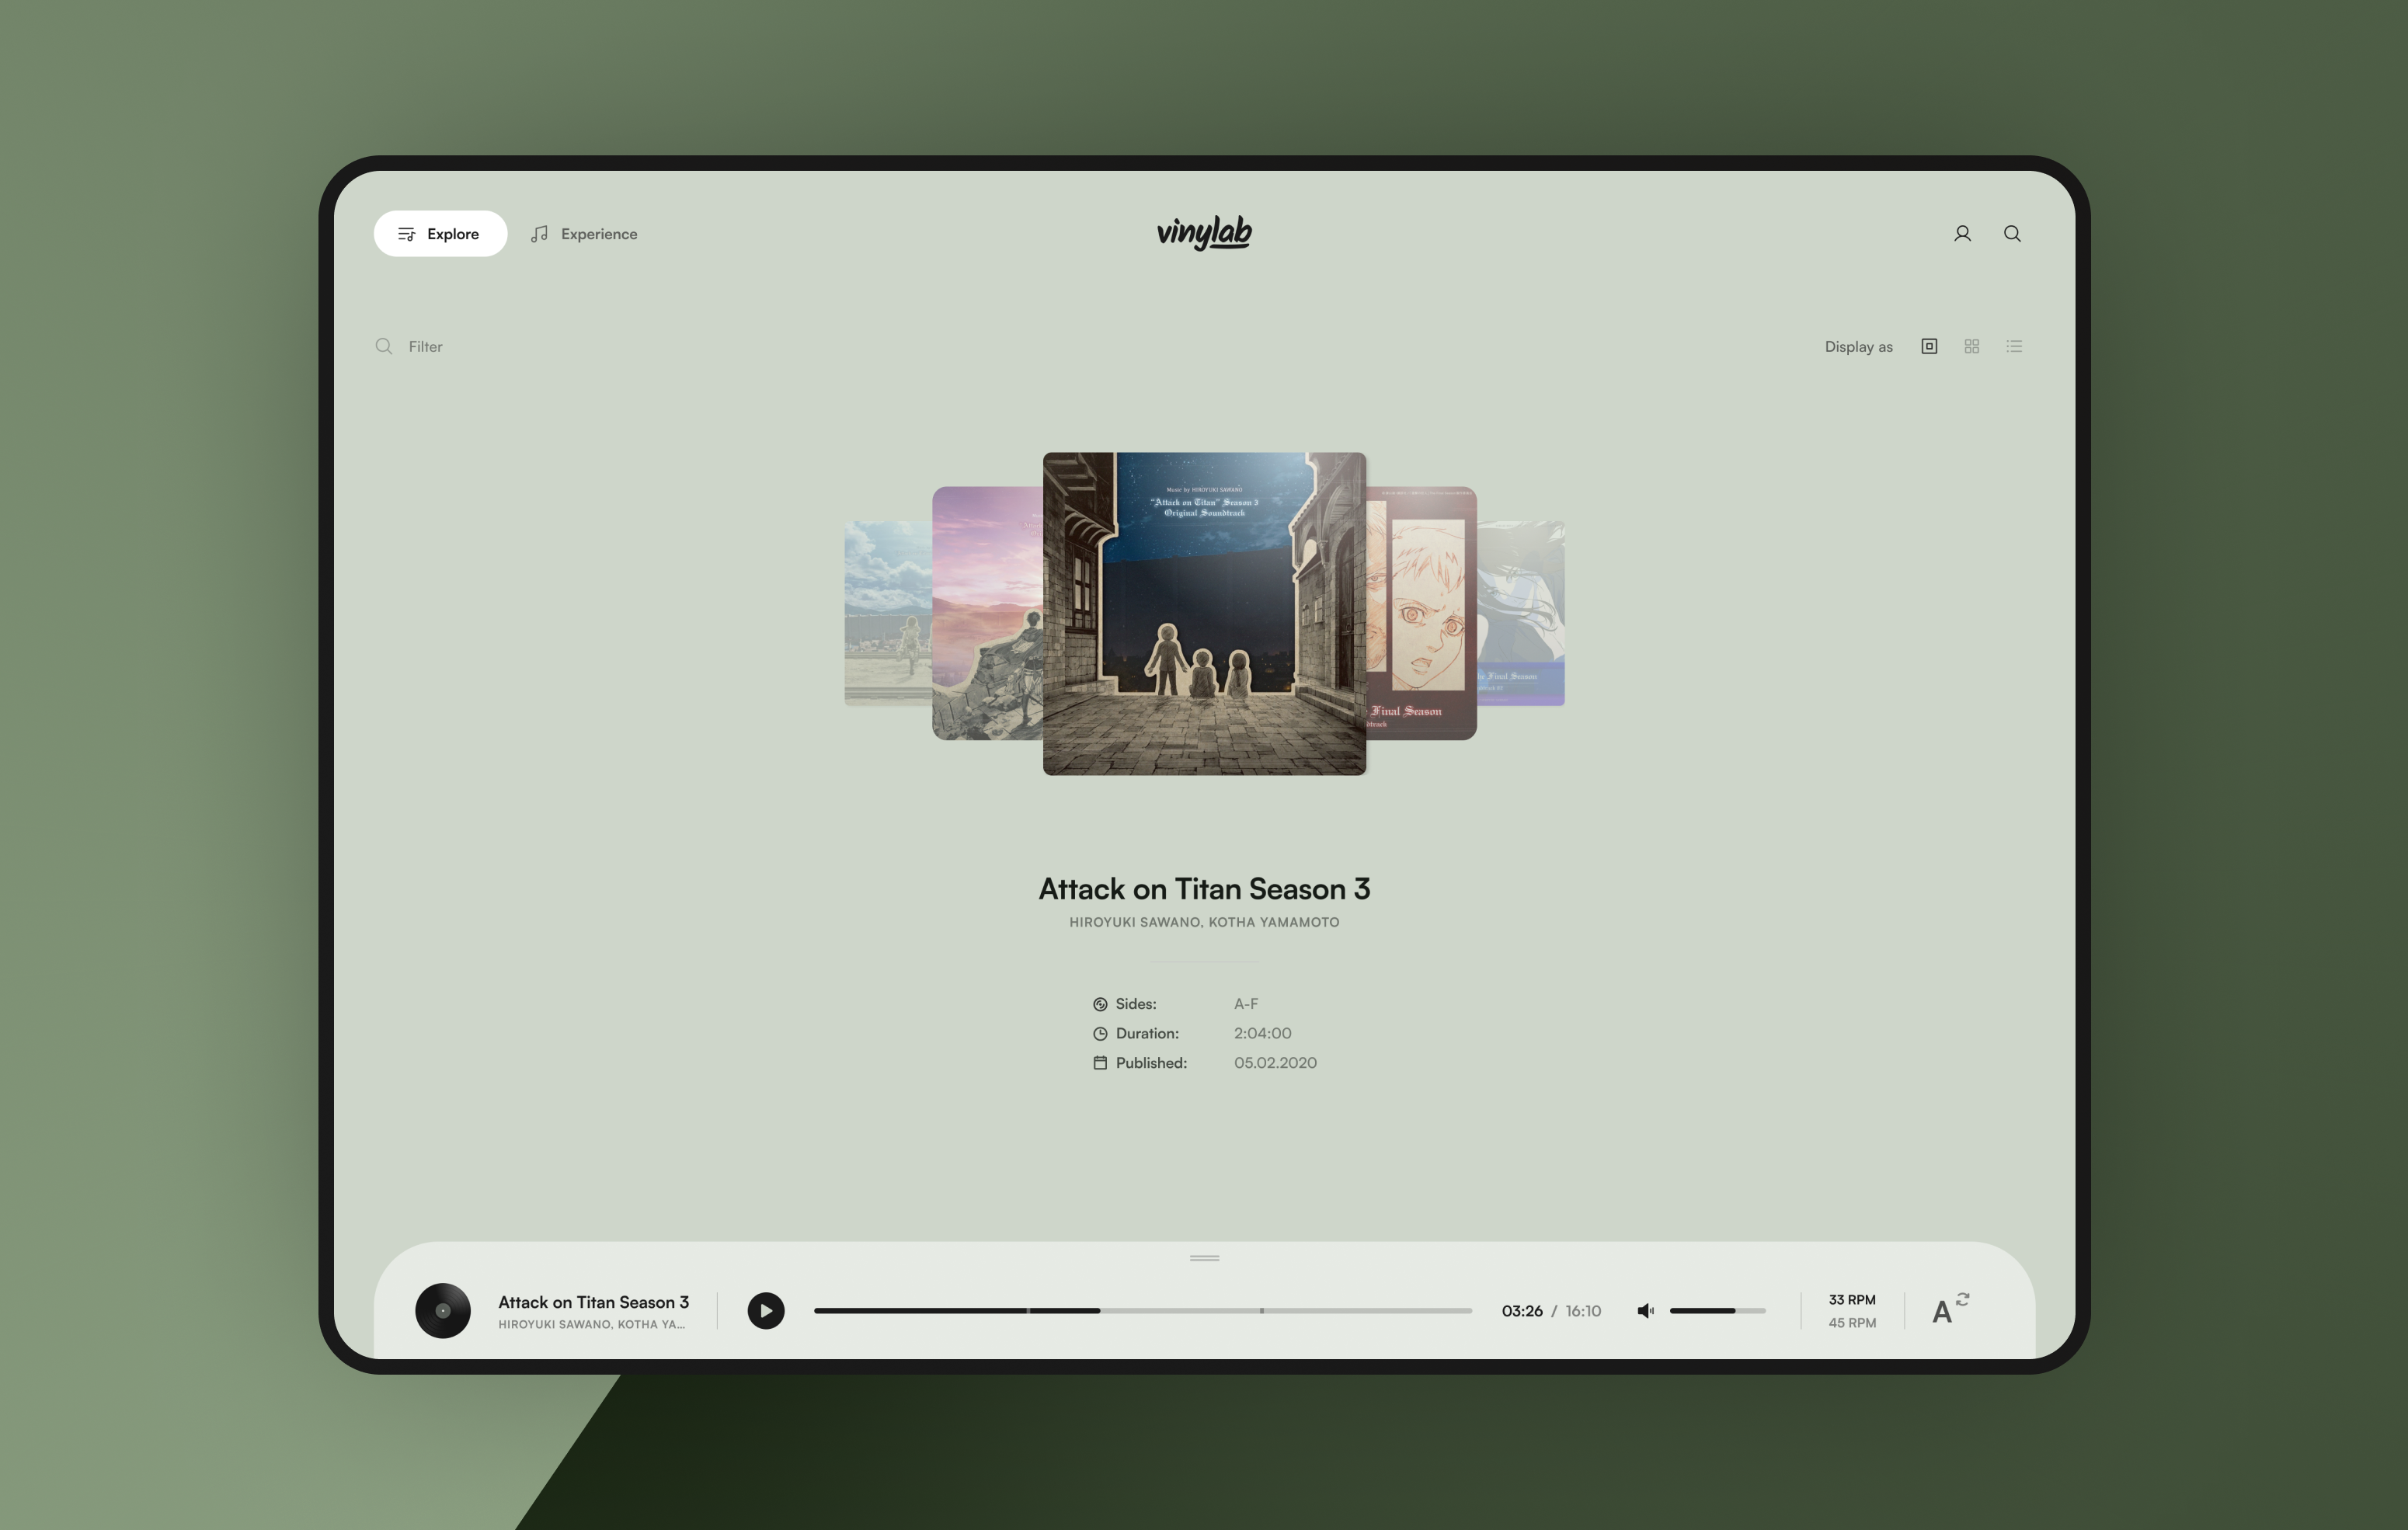
Task: Click the Attack on Titan Season 3 title
Action: click(x=1204, y=888)
